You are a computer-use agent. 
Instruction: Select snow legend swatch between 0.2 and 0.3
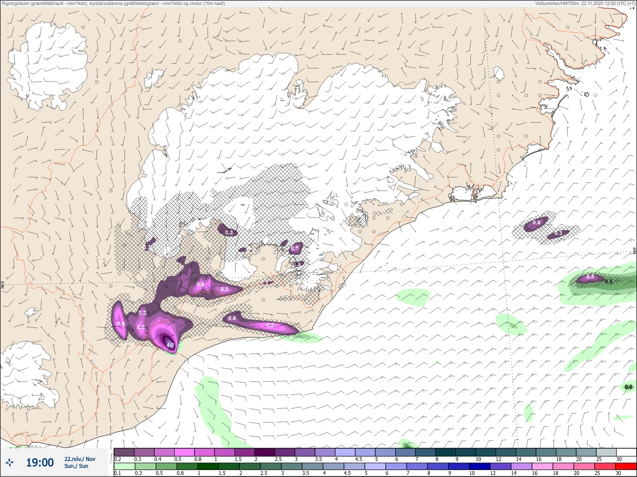[124, 452]
